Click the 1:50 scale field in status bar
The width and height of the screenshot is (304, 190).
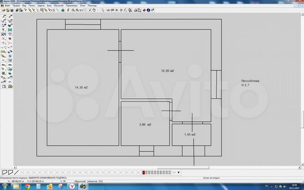click(63, 181)
